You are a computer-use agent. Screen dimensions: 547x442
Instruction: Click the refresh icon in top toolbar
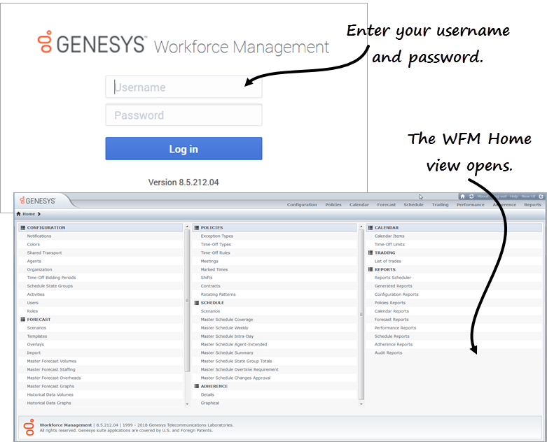471,197
